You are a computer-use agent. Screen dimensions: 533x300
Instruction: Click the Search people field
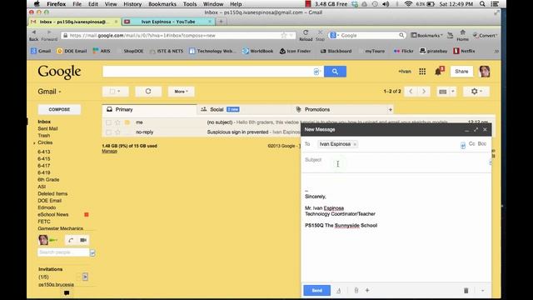(x=63, y=252)
